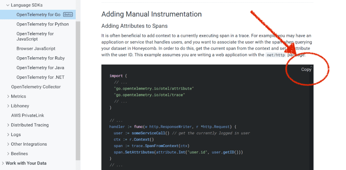Open OpenTelemetry for Ruby page
Viewport: 346px width, 170px height.
tap(41, 58)
